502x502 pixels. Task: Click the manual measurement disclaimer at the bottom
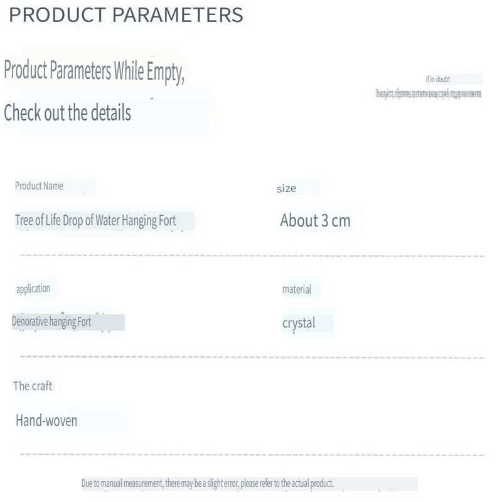tap(208, 483)
